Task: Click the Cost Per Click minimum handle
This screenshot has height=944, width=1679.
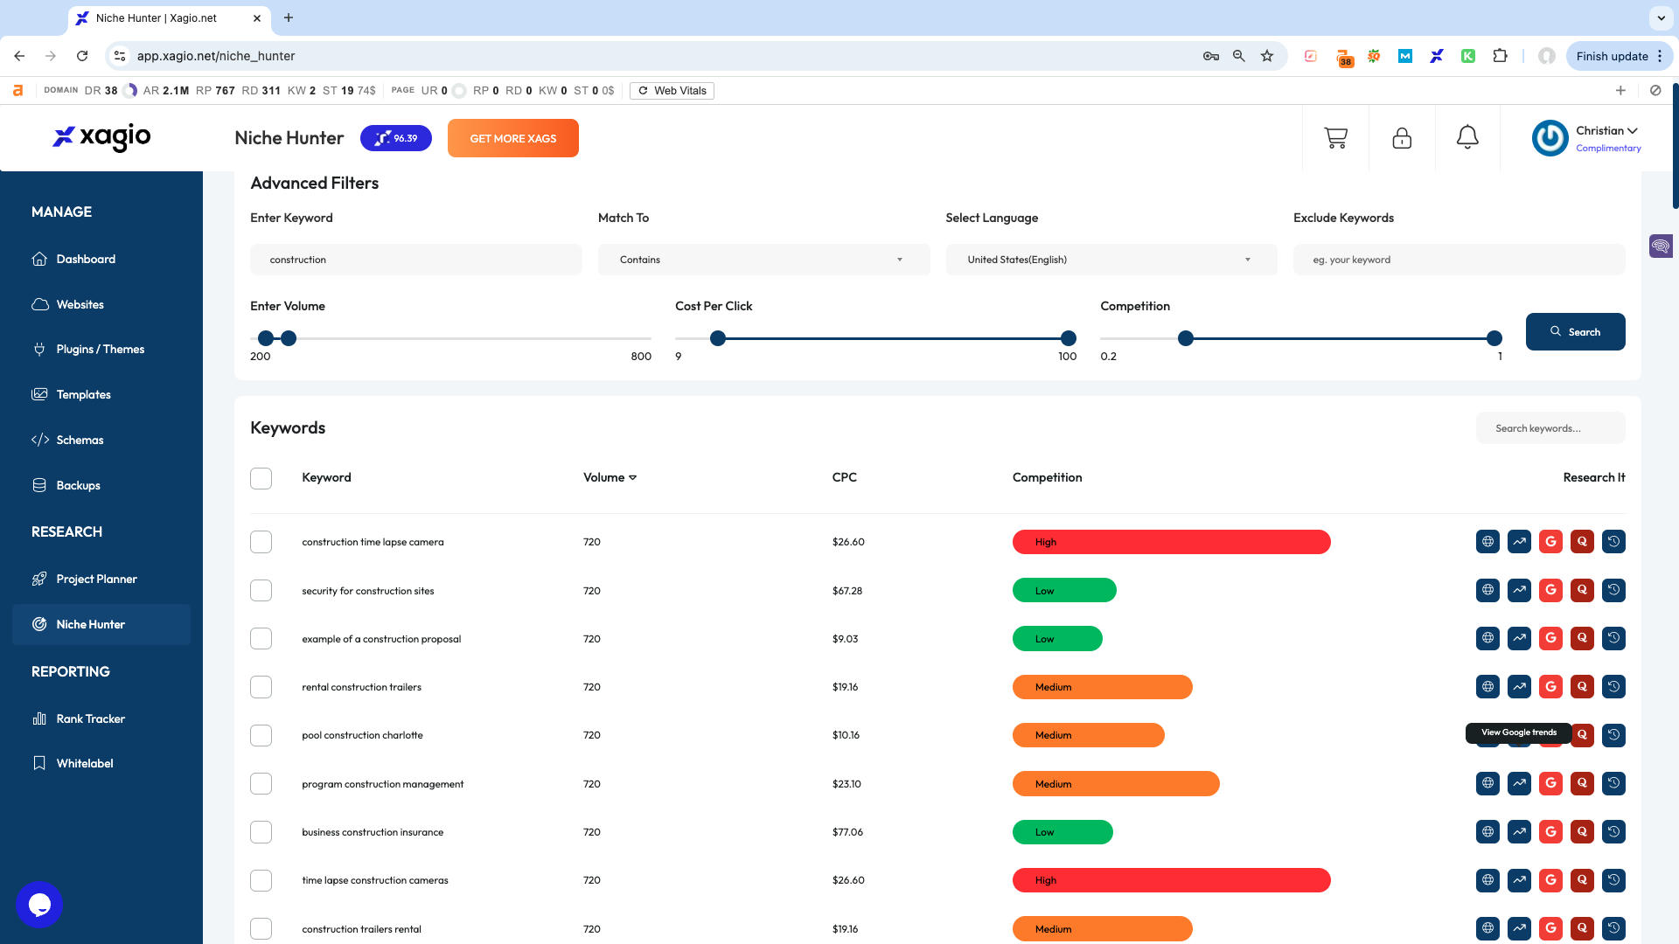Action: 718,338
